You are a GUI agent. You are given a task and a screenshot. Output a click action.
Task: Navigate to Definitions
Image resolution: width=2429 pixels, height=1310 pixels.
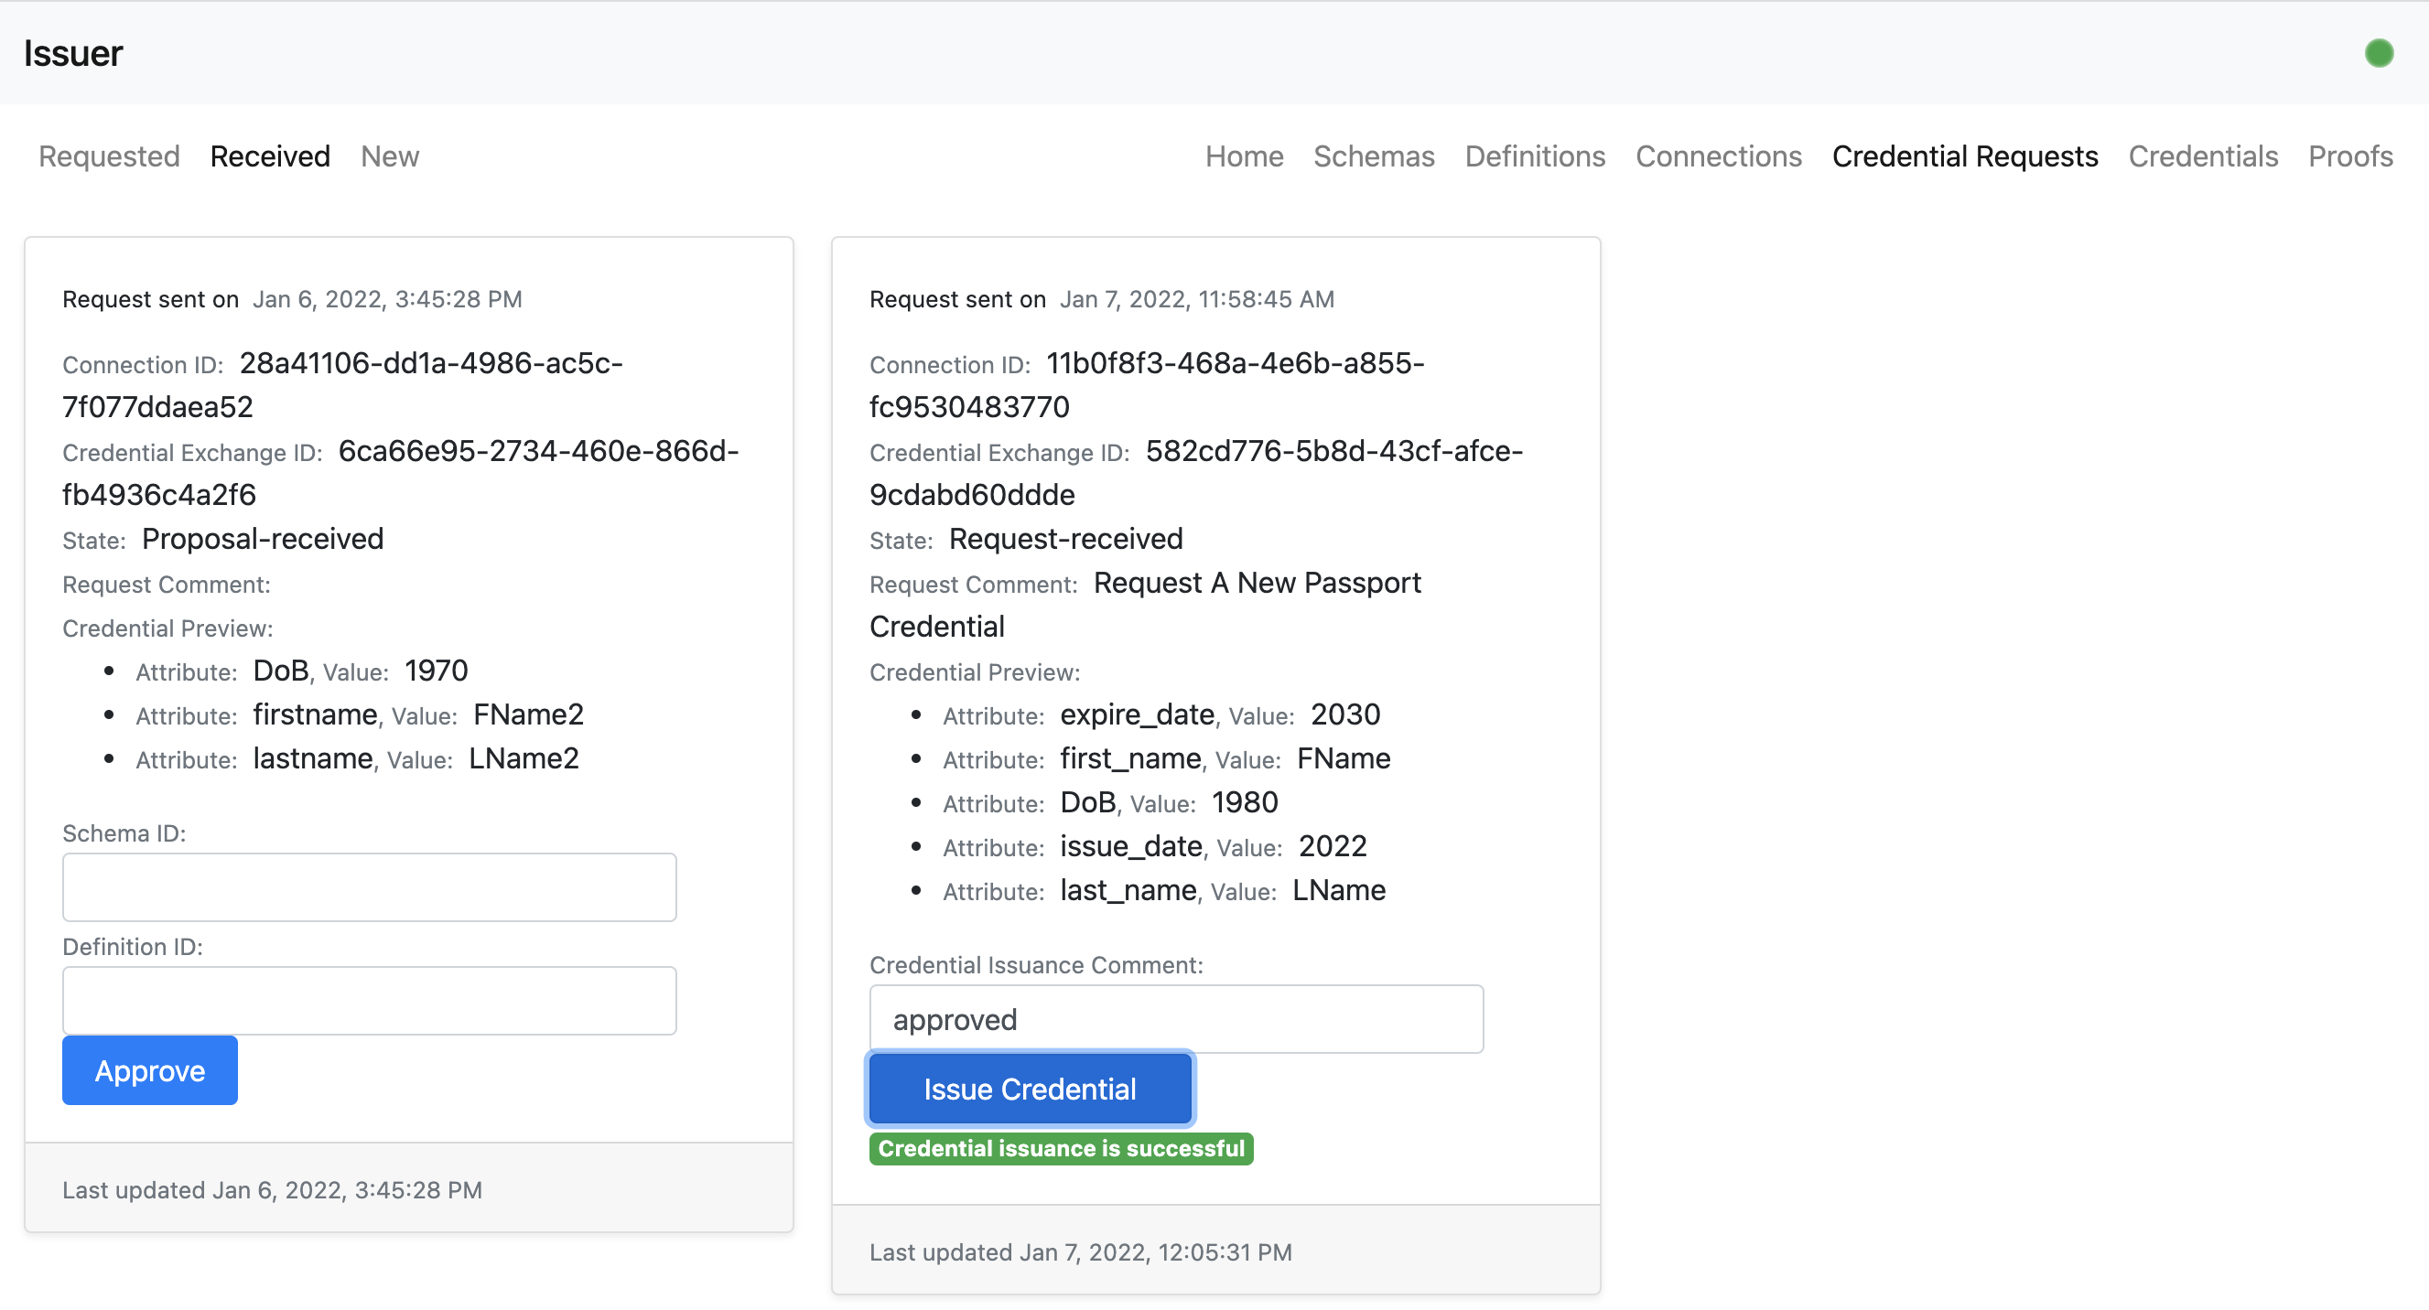[1534, 156]
